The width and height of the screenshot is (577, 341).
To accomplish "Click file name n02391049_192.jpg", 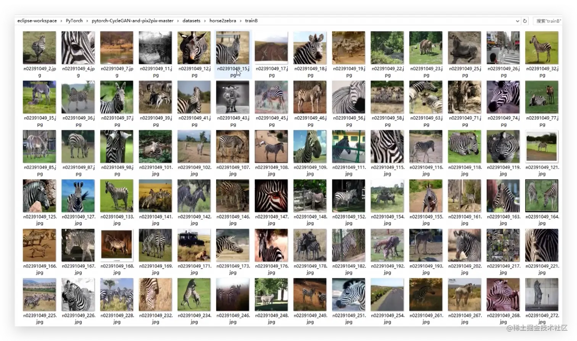I will [387, 269].
